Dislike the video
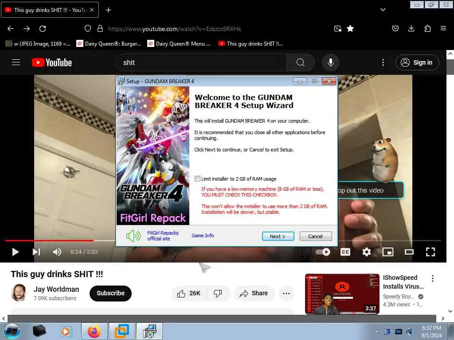 (218, 293)
